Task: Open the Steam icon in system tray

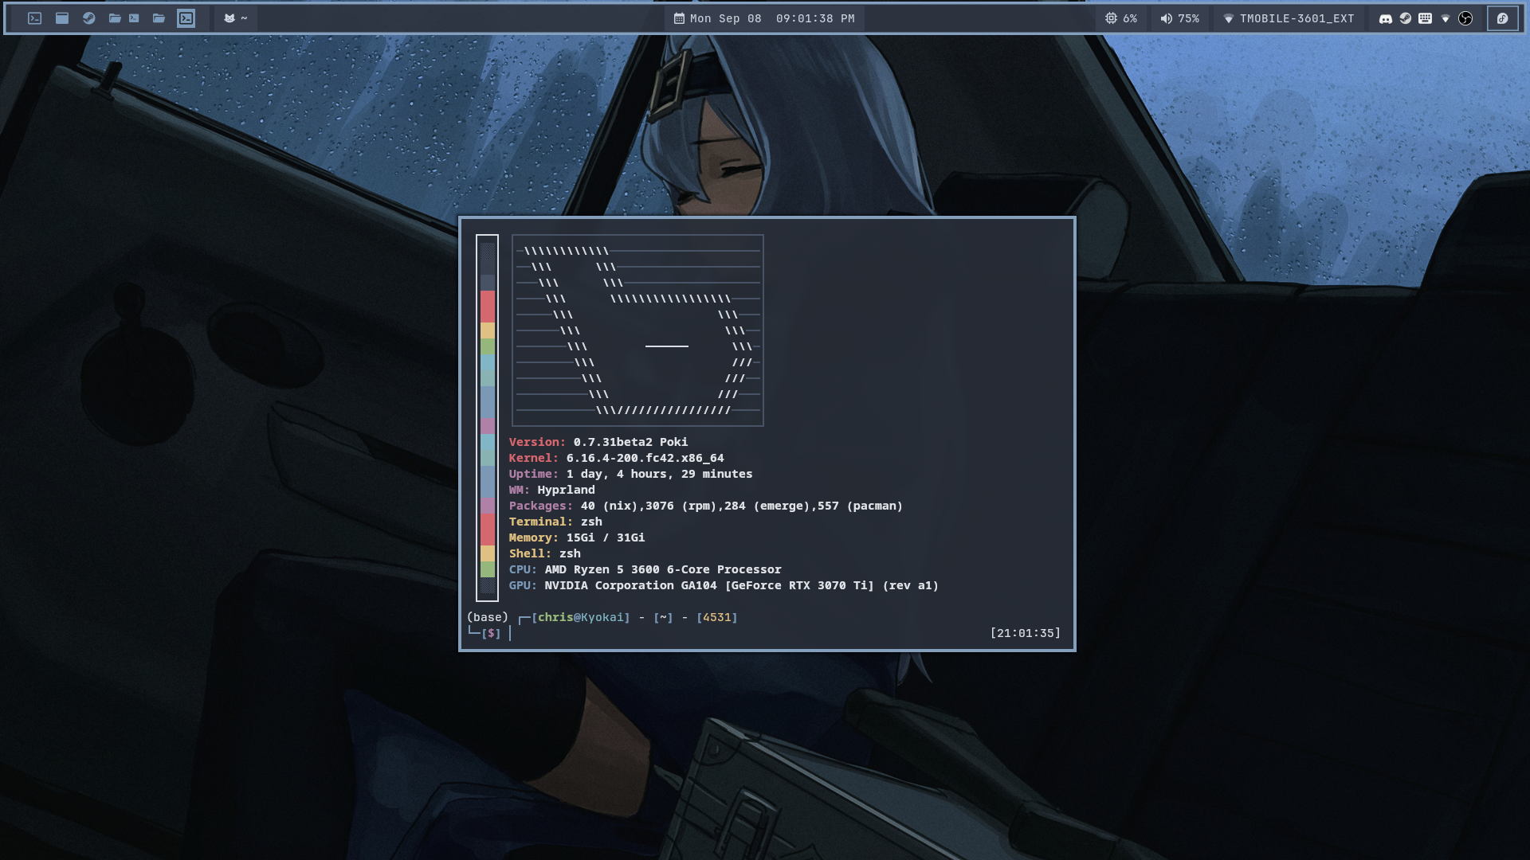Action: (x=1406, y=18)
